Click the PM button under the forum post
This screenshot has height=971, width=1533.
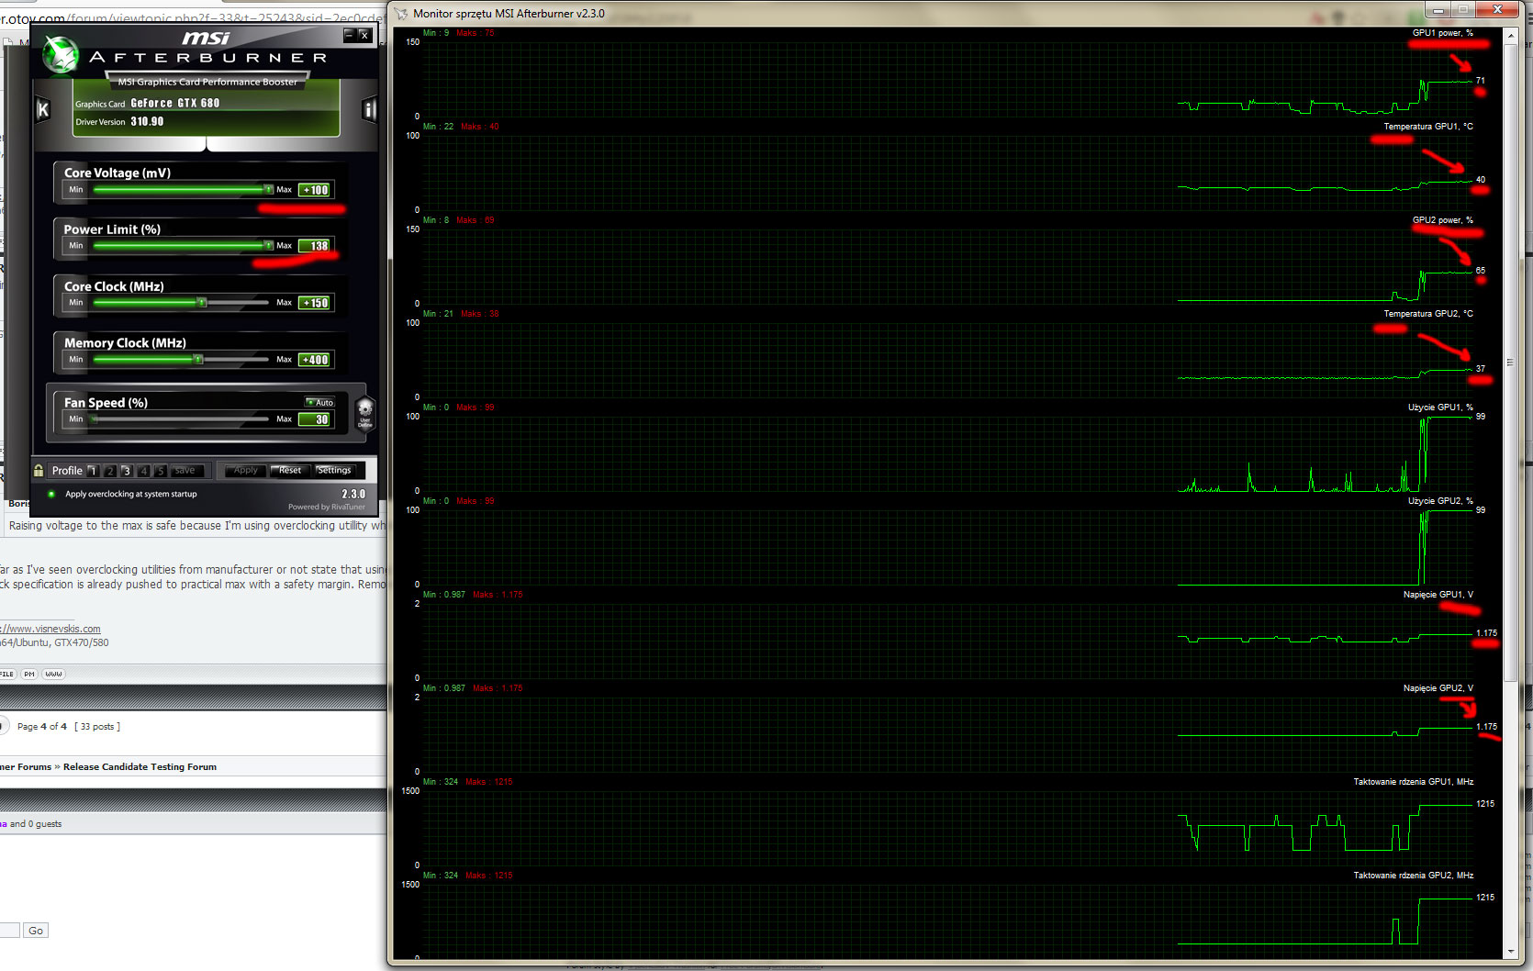pos(29,674)
